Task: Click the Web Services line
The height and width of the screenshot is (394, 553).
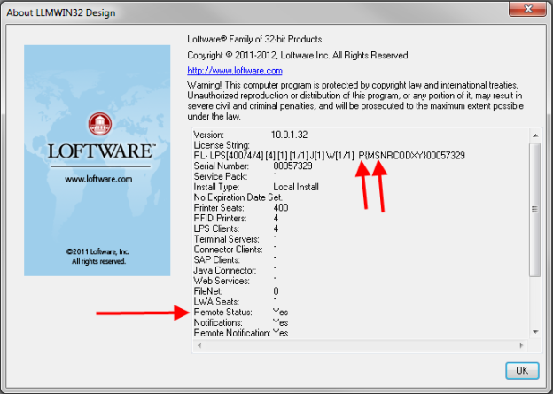Action: [236, 281]
